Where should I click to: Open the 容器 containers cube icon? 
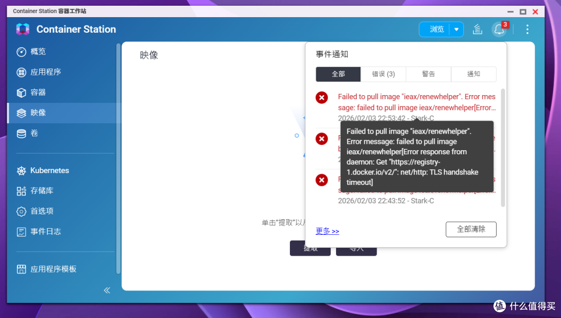(x=21, y=92)
